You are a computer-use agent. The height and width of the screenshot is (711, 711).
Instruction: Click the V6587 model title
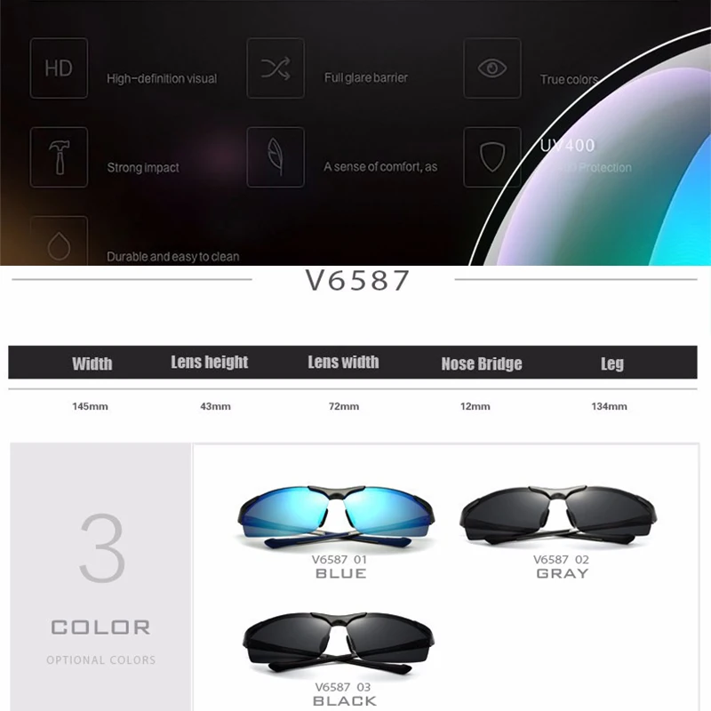357,280
